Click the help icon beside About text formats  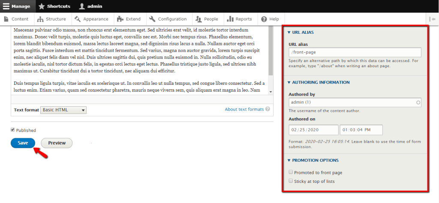(x=268, y=109)
